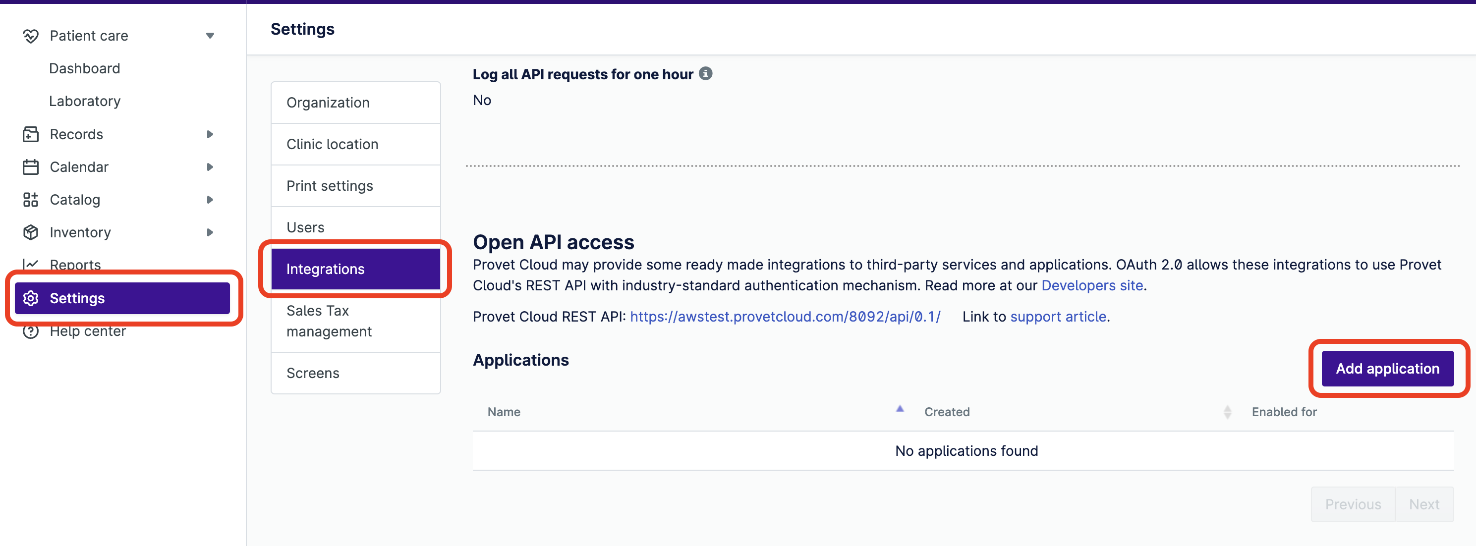The height and width of the screenshot is (546, 1476).
Task: Open Dashboard under Patient care
Action: click(84, 69)
